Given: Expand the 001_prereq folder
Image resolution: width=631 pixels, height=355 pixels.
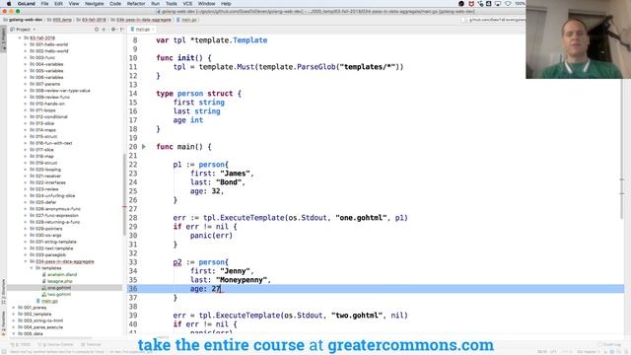Looking at the screenshot, I should 14,308.
